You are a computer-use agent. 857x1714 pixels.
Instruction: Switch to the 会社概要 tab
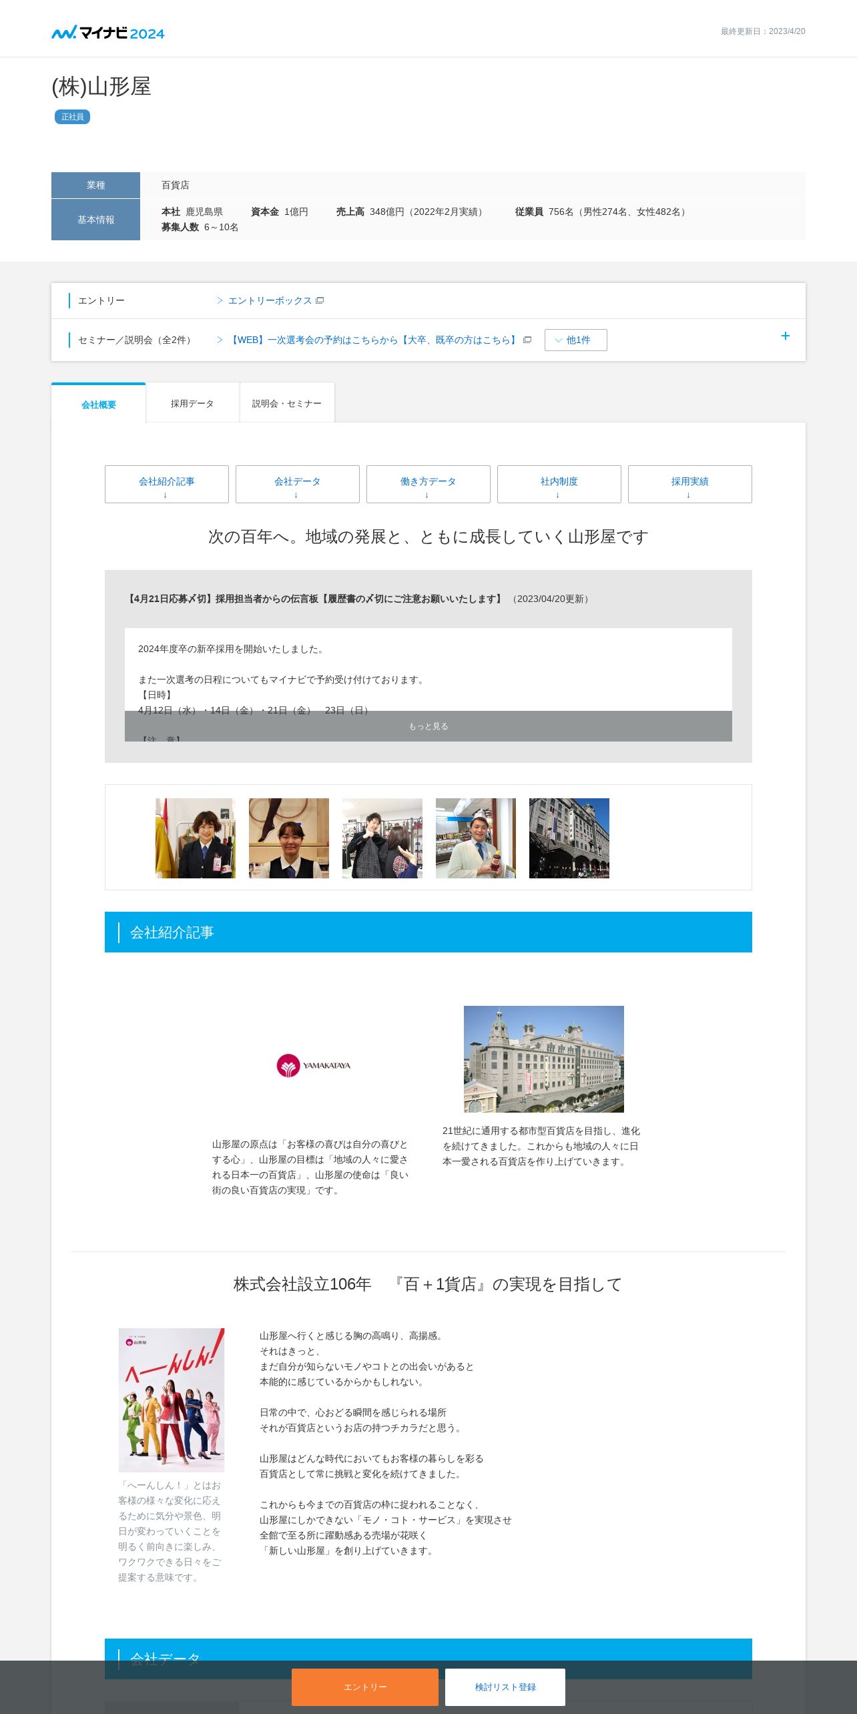99,404
